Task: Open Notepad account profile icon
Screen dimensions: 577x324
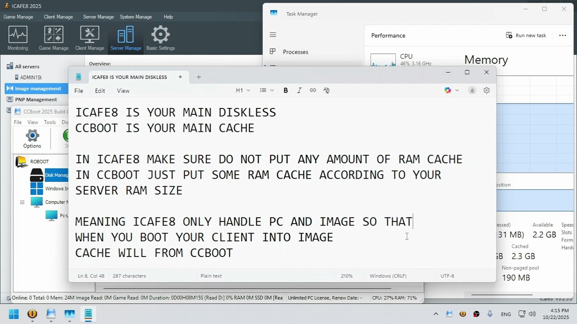Action: (x=472, y=90)
